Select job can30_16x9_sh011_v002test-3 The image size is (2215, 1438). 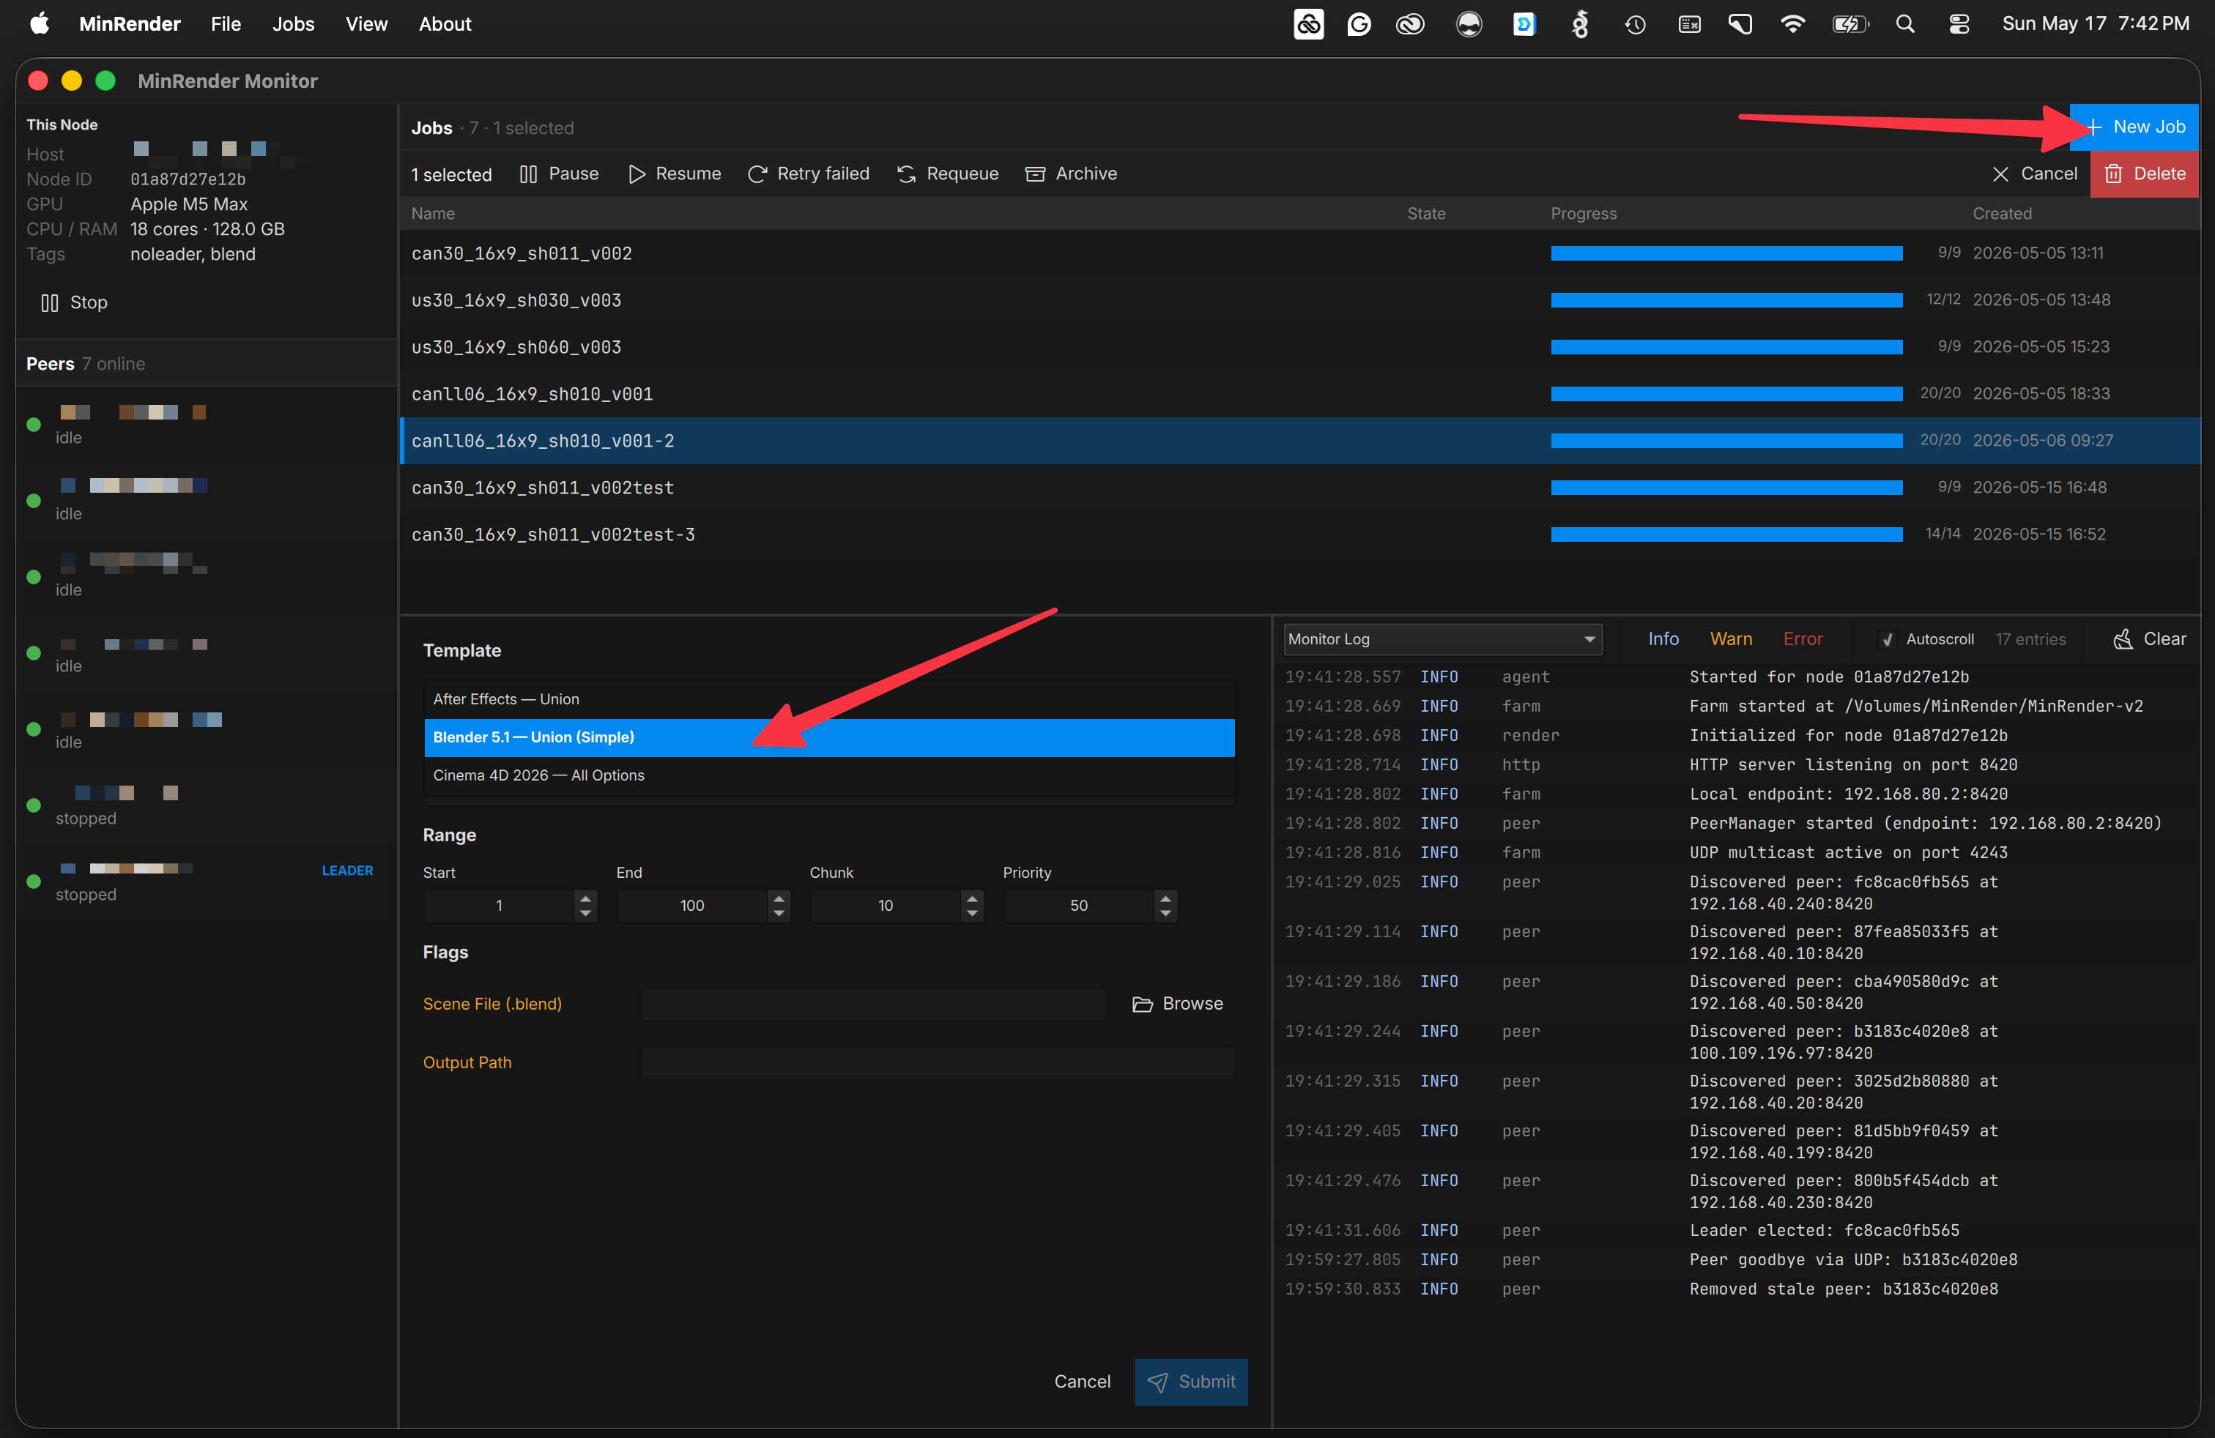[1300, 534]
